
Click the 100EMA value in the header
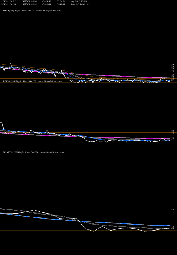29,1
